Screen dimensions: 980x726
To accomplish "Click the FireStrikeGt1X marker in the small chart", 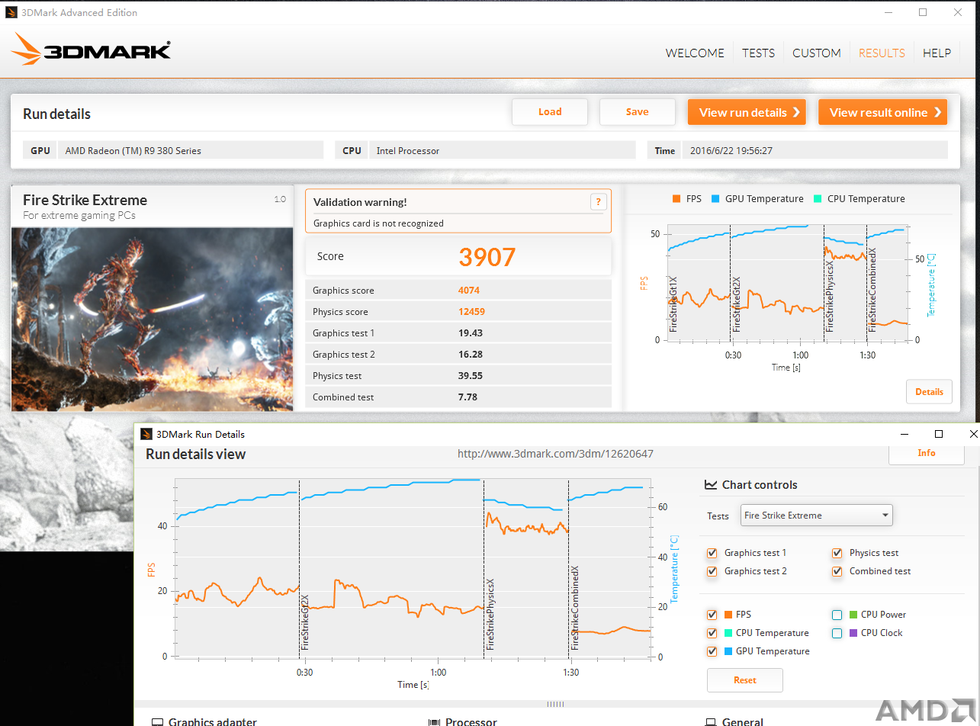I will pos(673,304).
